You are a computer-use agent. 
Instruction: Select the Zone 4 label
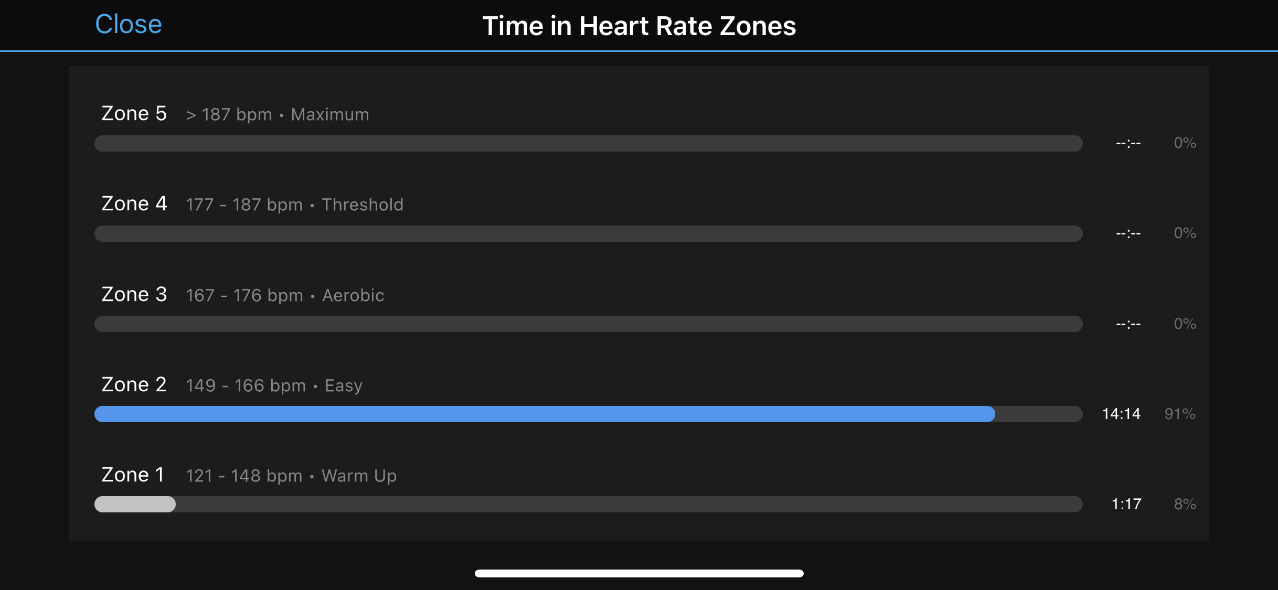point(134,203)
